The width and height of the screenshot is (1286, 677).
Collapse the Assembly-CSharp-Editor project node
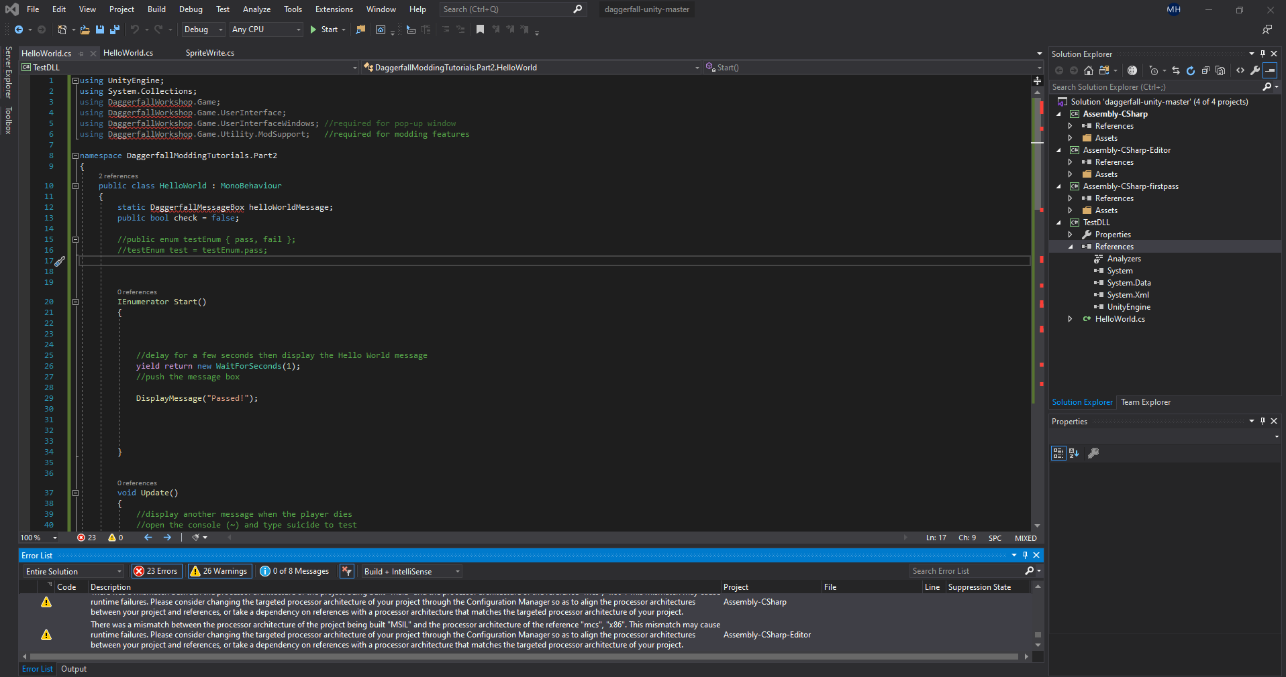(1059, 150)
